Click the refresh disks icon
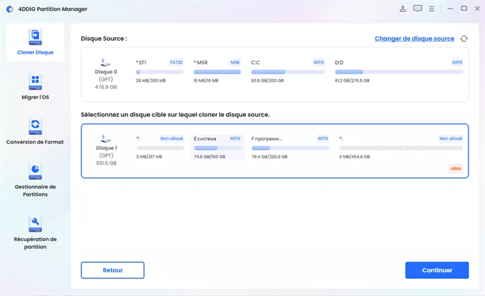This screenshot has width=485, height=296. click(464, 39)
